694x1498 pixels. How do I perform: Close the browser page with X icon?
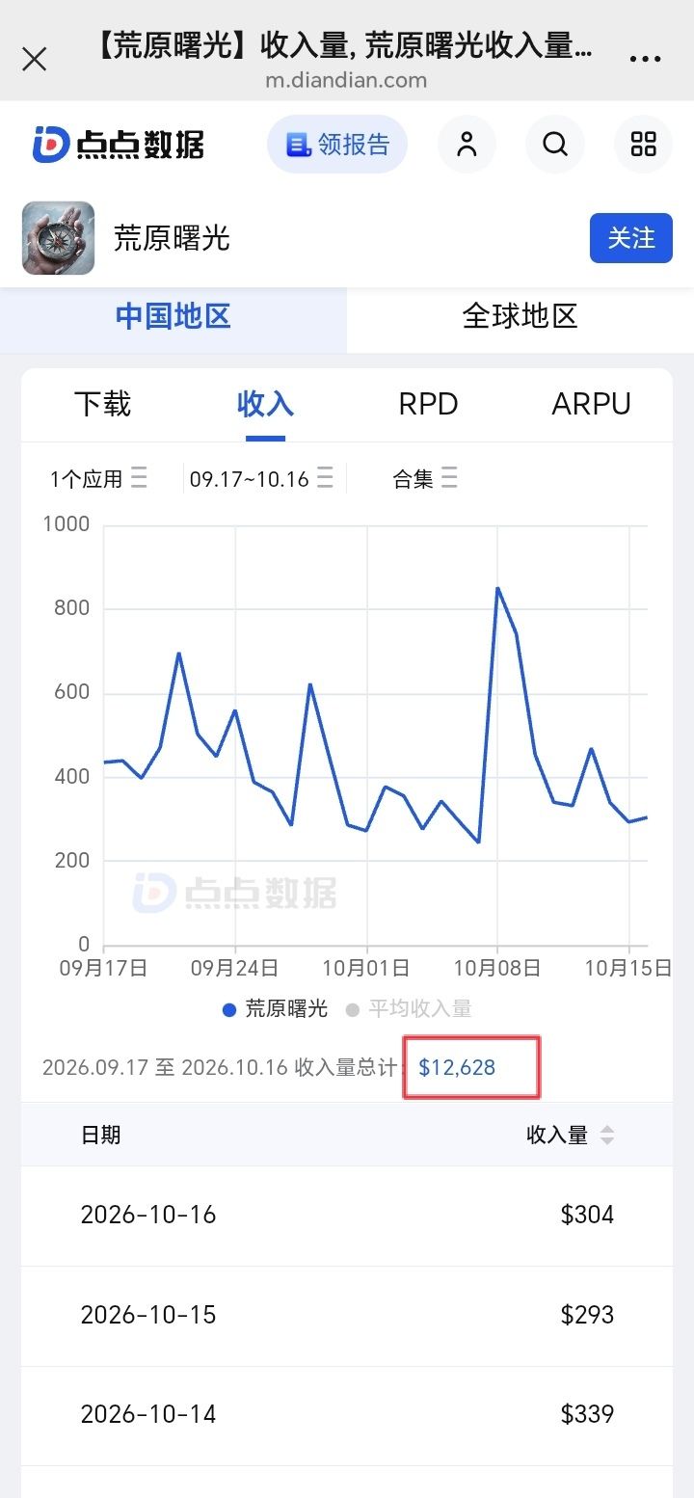[x=35, y=60]
